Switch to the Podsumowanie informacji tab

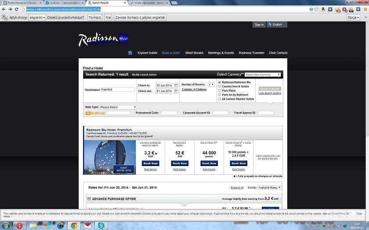[22, 3]
